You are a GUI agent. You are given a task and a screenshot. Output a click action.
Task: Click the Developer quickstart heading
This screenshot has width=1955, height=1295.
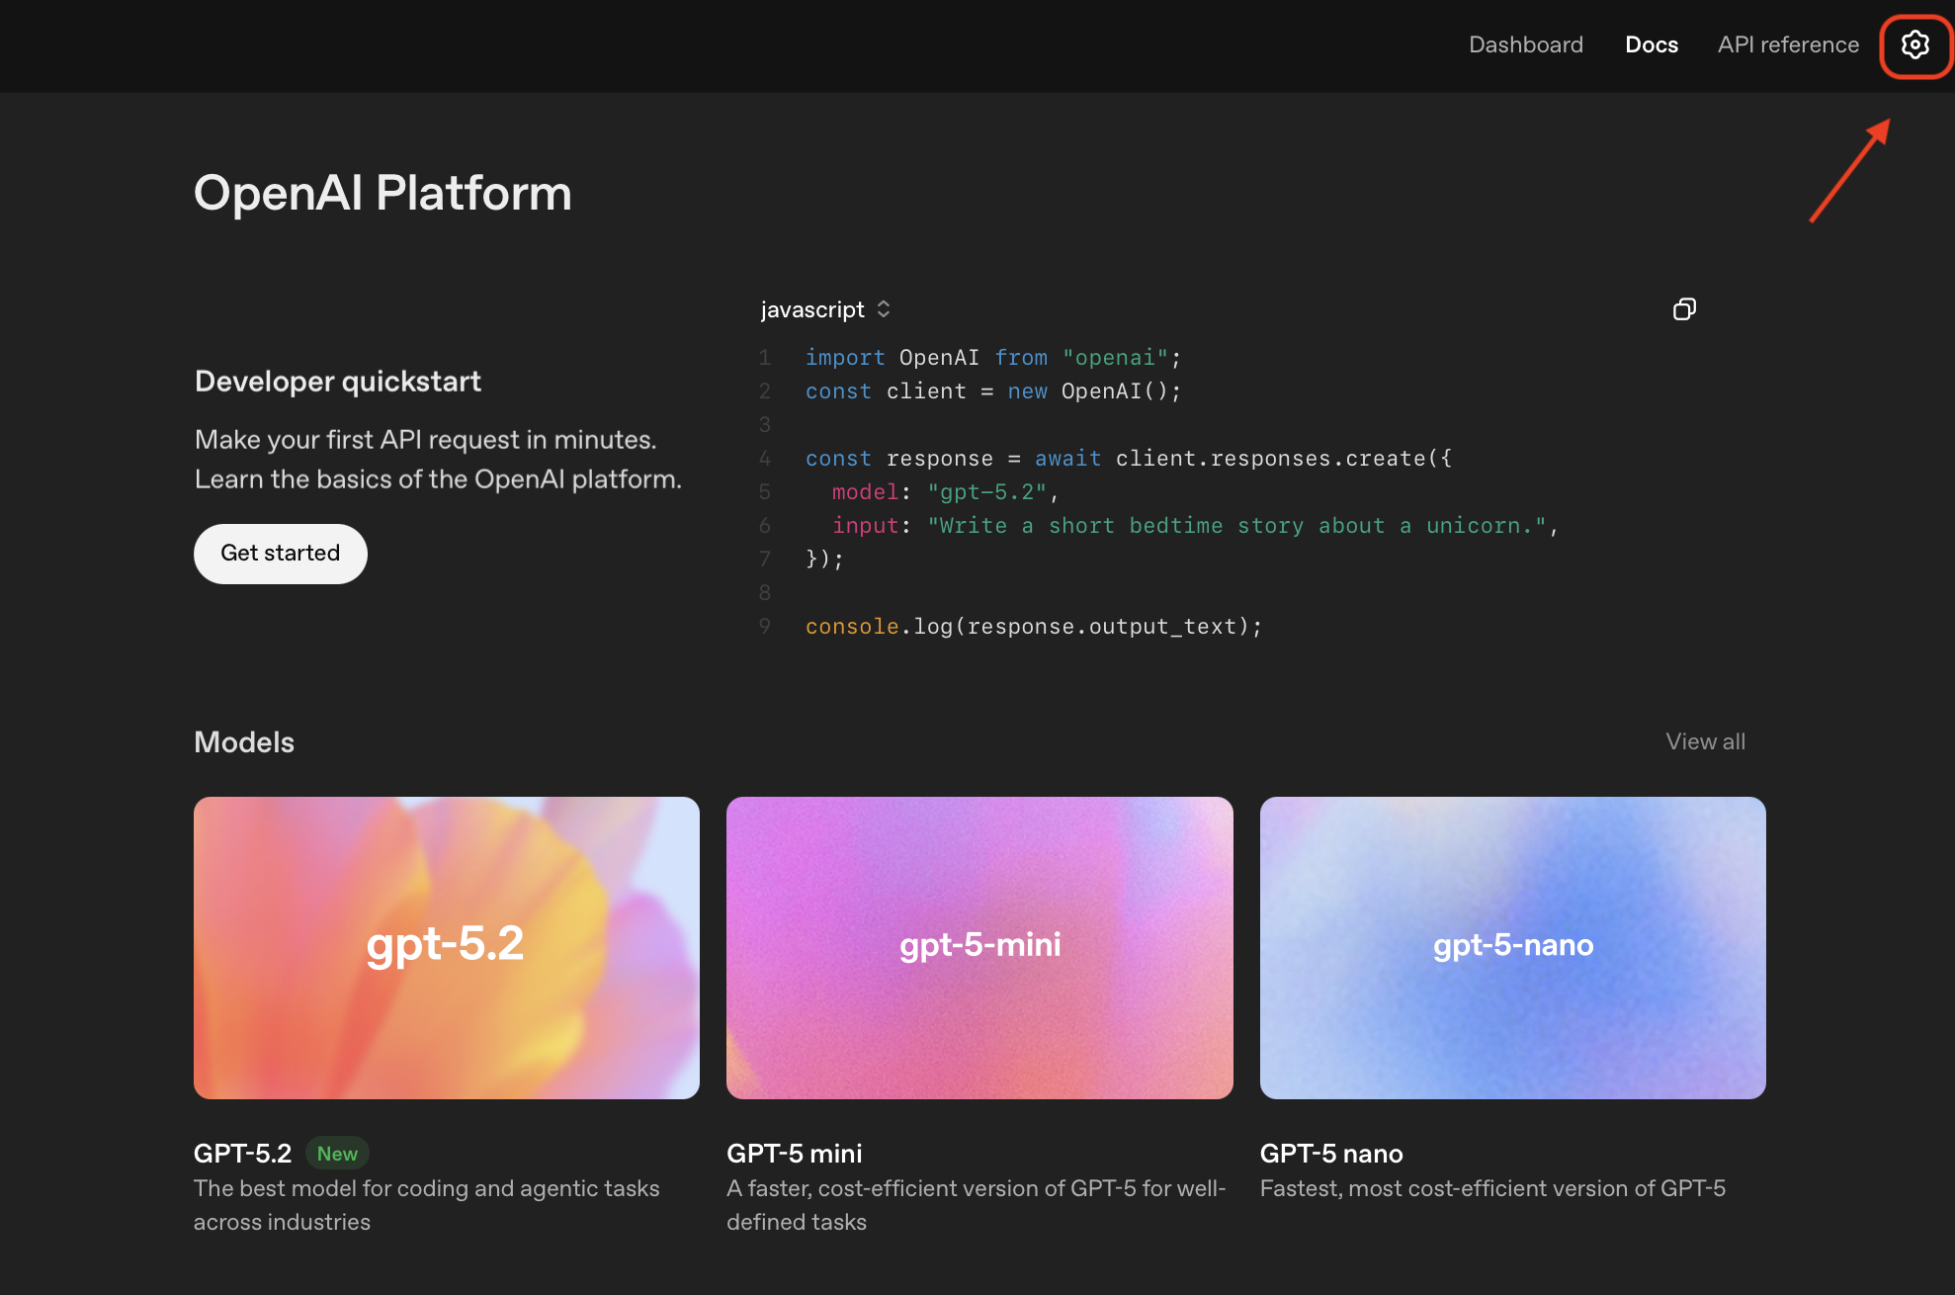(x=337, y=382)
